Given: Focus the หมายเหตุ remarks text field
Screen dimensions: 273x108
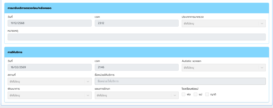Looking at the screenshot, I should click(x=136, y=37).
